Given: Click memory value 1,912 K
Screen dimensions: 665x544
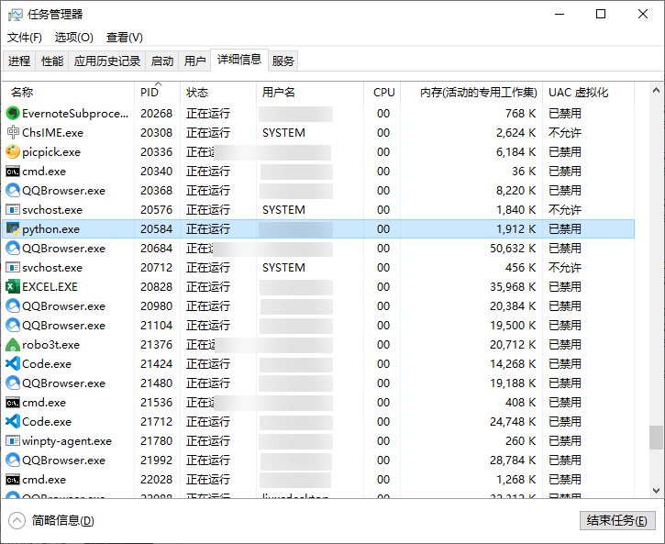Looking at the screenshot, I should pos(516,229).
